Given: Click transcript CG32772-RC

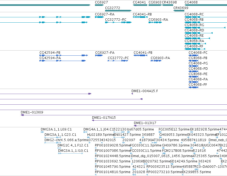Looking at the screenshot, I should (118, 22).
